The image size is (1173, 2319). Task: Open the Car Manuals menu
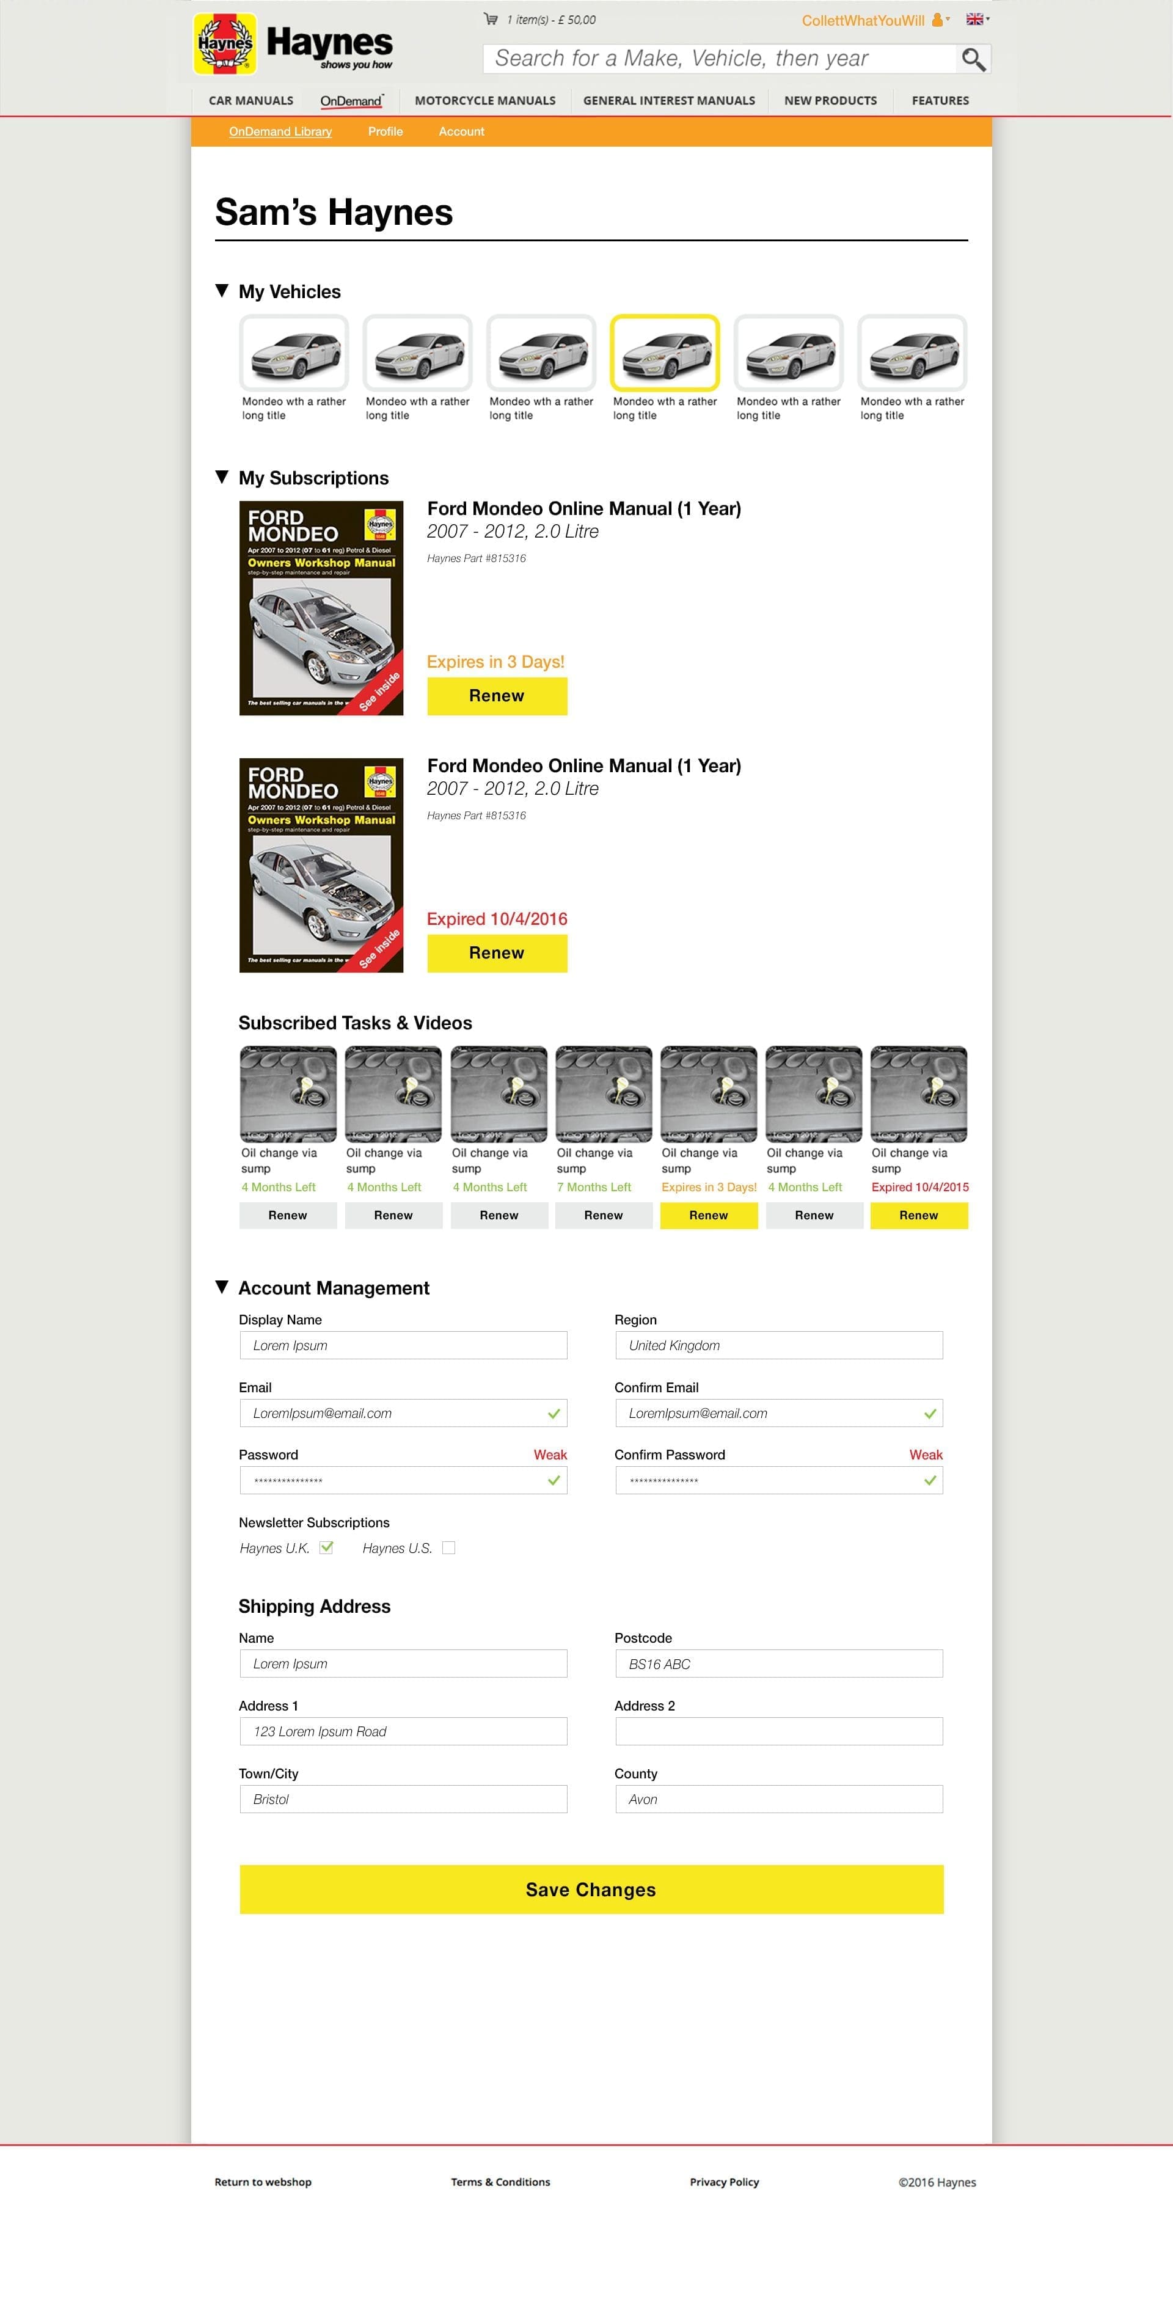pyautogui.click(x=251, y=101)
